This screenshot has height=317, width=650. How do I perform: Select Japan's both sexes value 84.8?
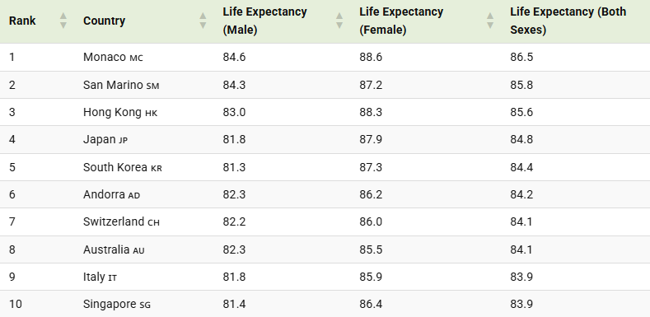coord(521,140)
